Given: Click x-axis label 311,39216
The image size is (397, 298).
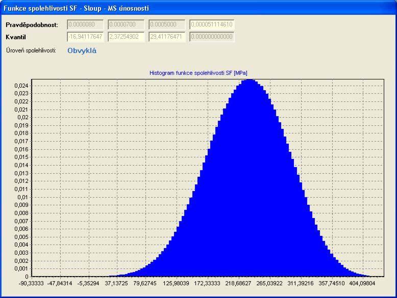Looking at the screenshot, I should [x=301, y=283].
